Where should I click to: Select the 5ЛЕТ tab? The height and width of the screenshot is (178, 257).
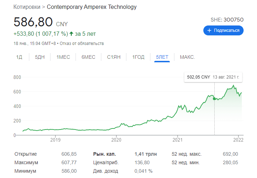162,57
